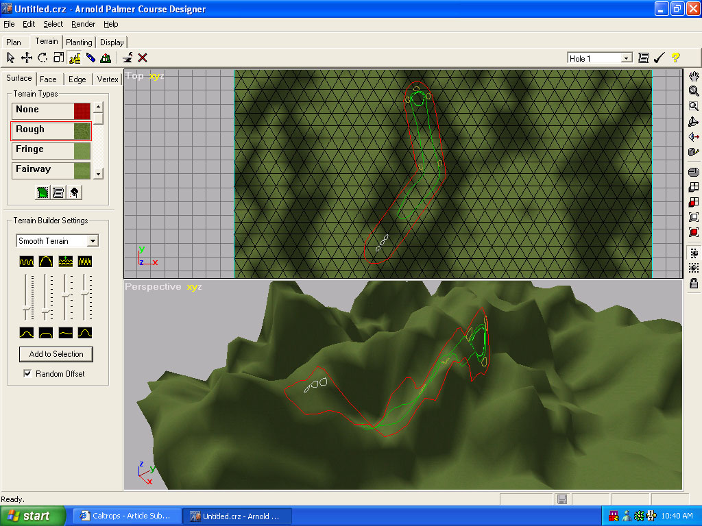Screen dimensions: 702x526
Task: Open the yellow question mark help
Action: click(675, 58)
